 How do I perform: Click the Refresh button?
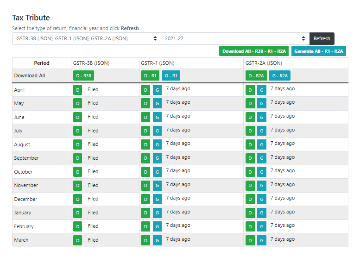click(322, 38)
